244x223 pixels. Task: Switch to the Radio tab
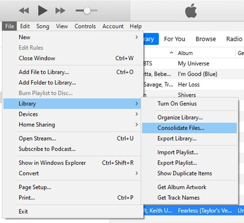coord(234,39)
